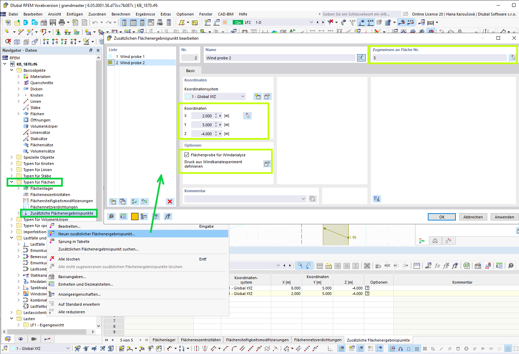Switch to the navigator Views tab camera icon
Screen dimensions: 519x354
pyautogui.click(x=34, y=339)
